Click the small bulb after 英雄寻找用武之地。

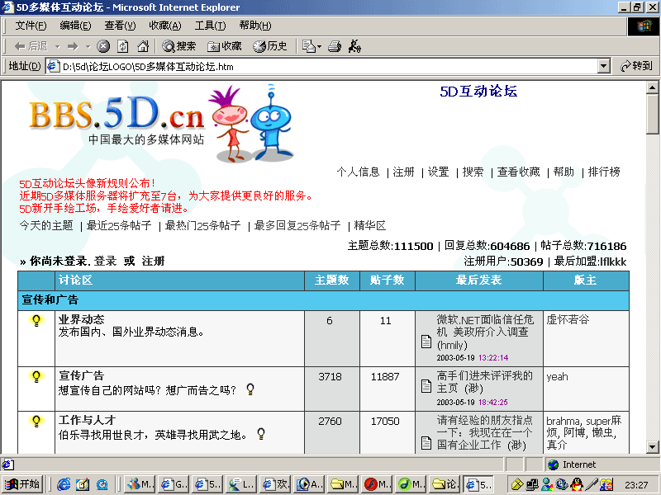pos(261,434)
